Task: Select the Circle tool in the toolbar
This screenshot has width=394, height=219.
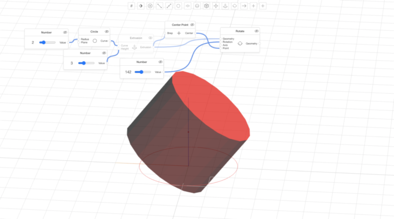Action: pyautogui.click(x=178, y=6)
